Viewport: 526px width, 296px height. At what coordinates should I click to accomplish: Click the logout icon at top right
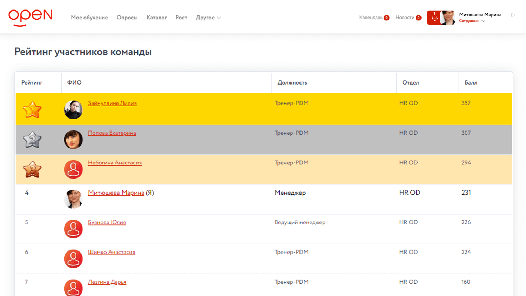(513, 15)
